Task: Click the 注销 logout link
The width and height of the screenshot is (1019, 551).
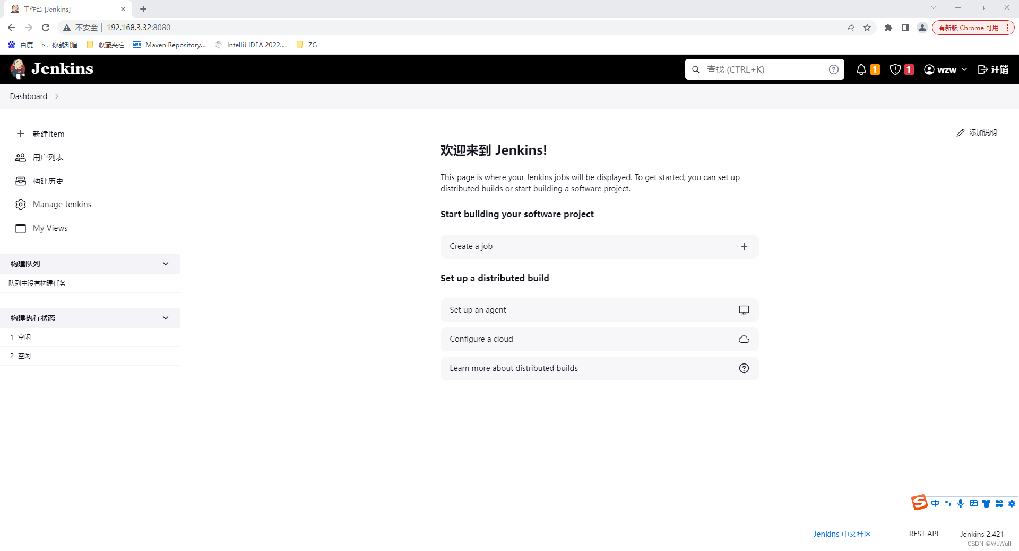Action: pos(993,69)
